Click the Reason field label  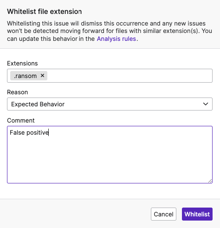(x=18, y=92)
